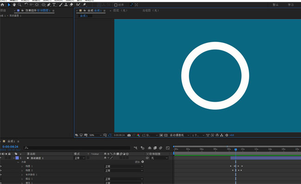Open the 1个 view layout dropdown
This screenshot has height=184, width=301.
(x=198, y=135)
